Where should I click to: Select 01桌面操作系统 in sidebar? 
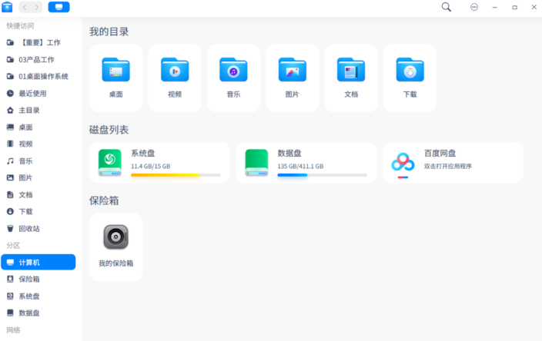38,77
